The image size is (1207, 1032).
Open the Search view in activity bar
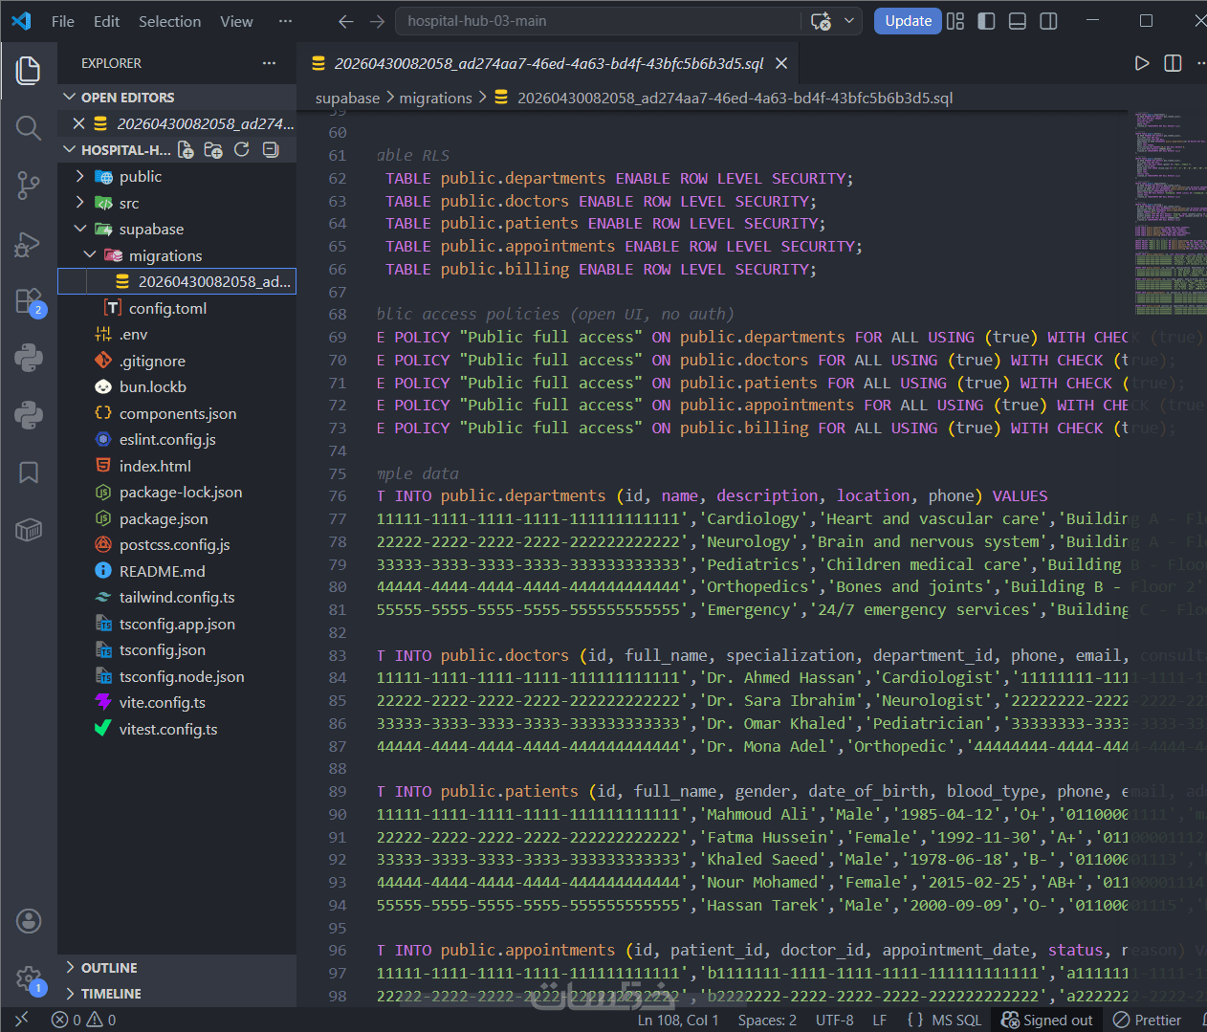(x=29, y=127)
